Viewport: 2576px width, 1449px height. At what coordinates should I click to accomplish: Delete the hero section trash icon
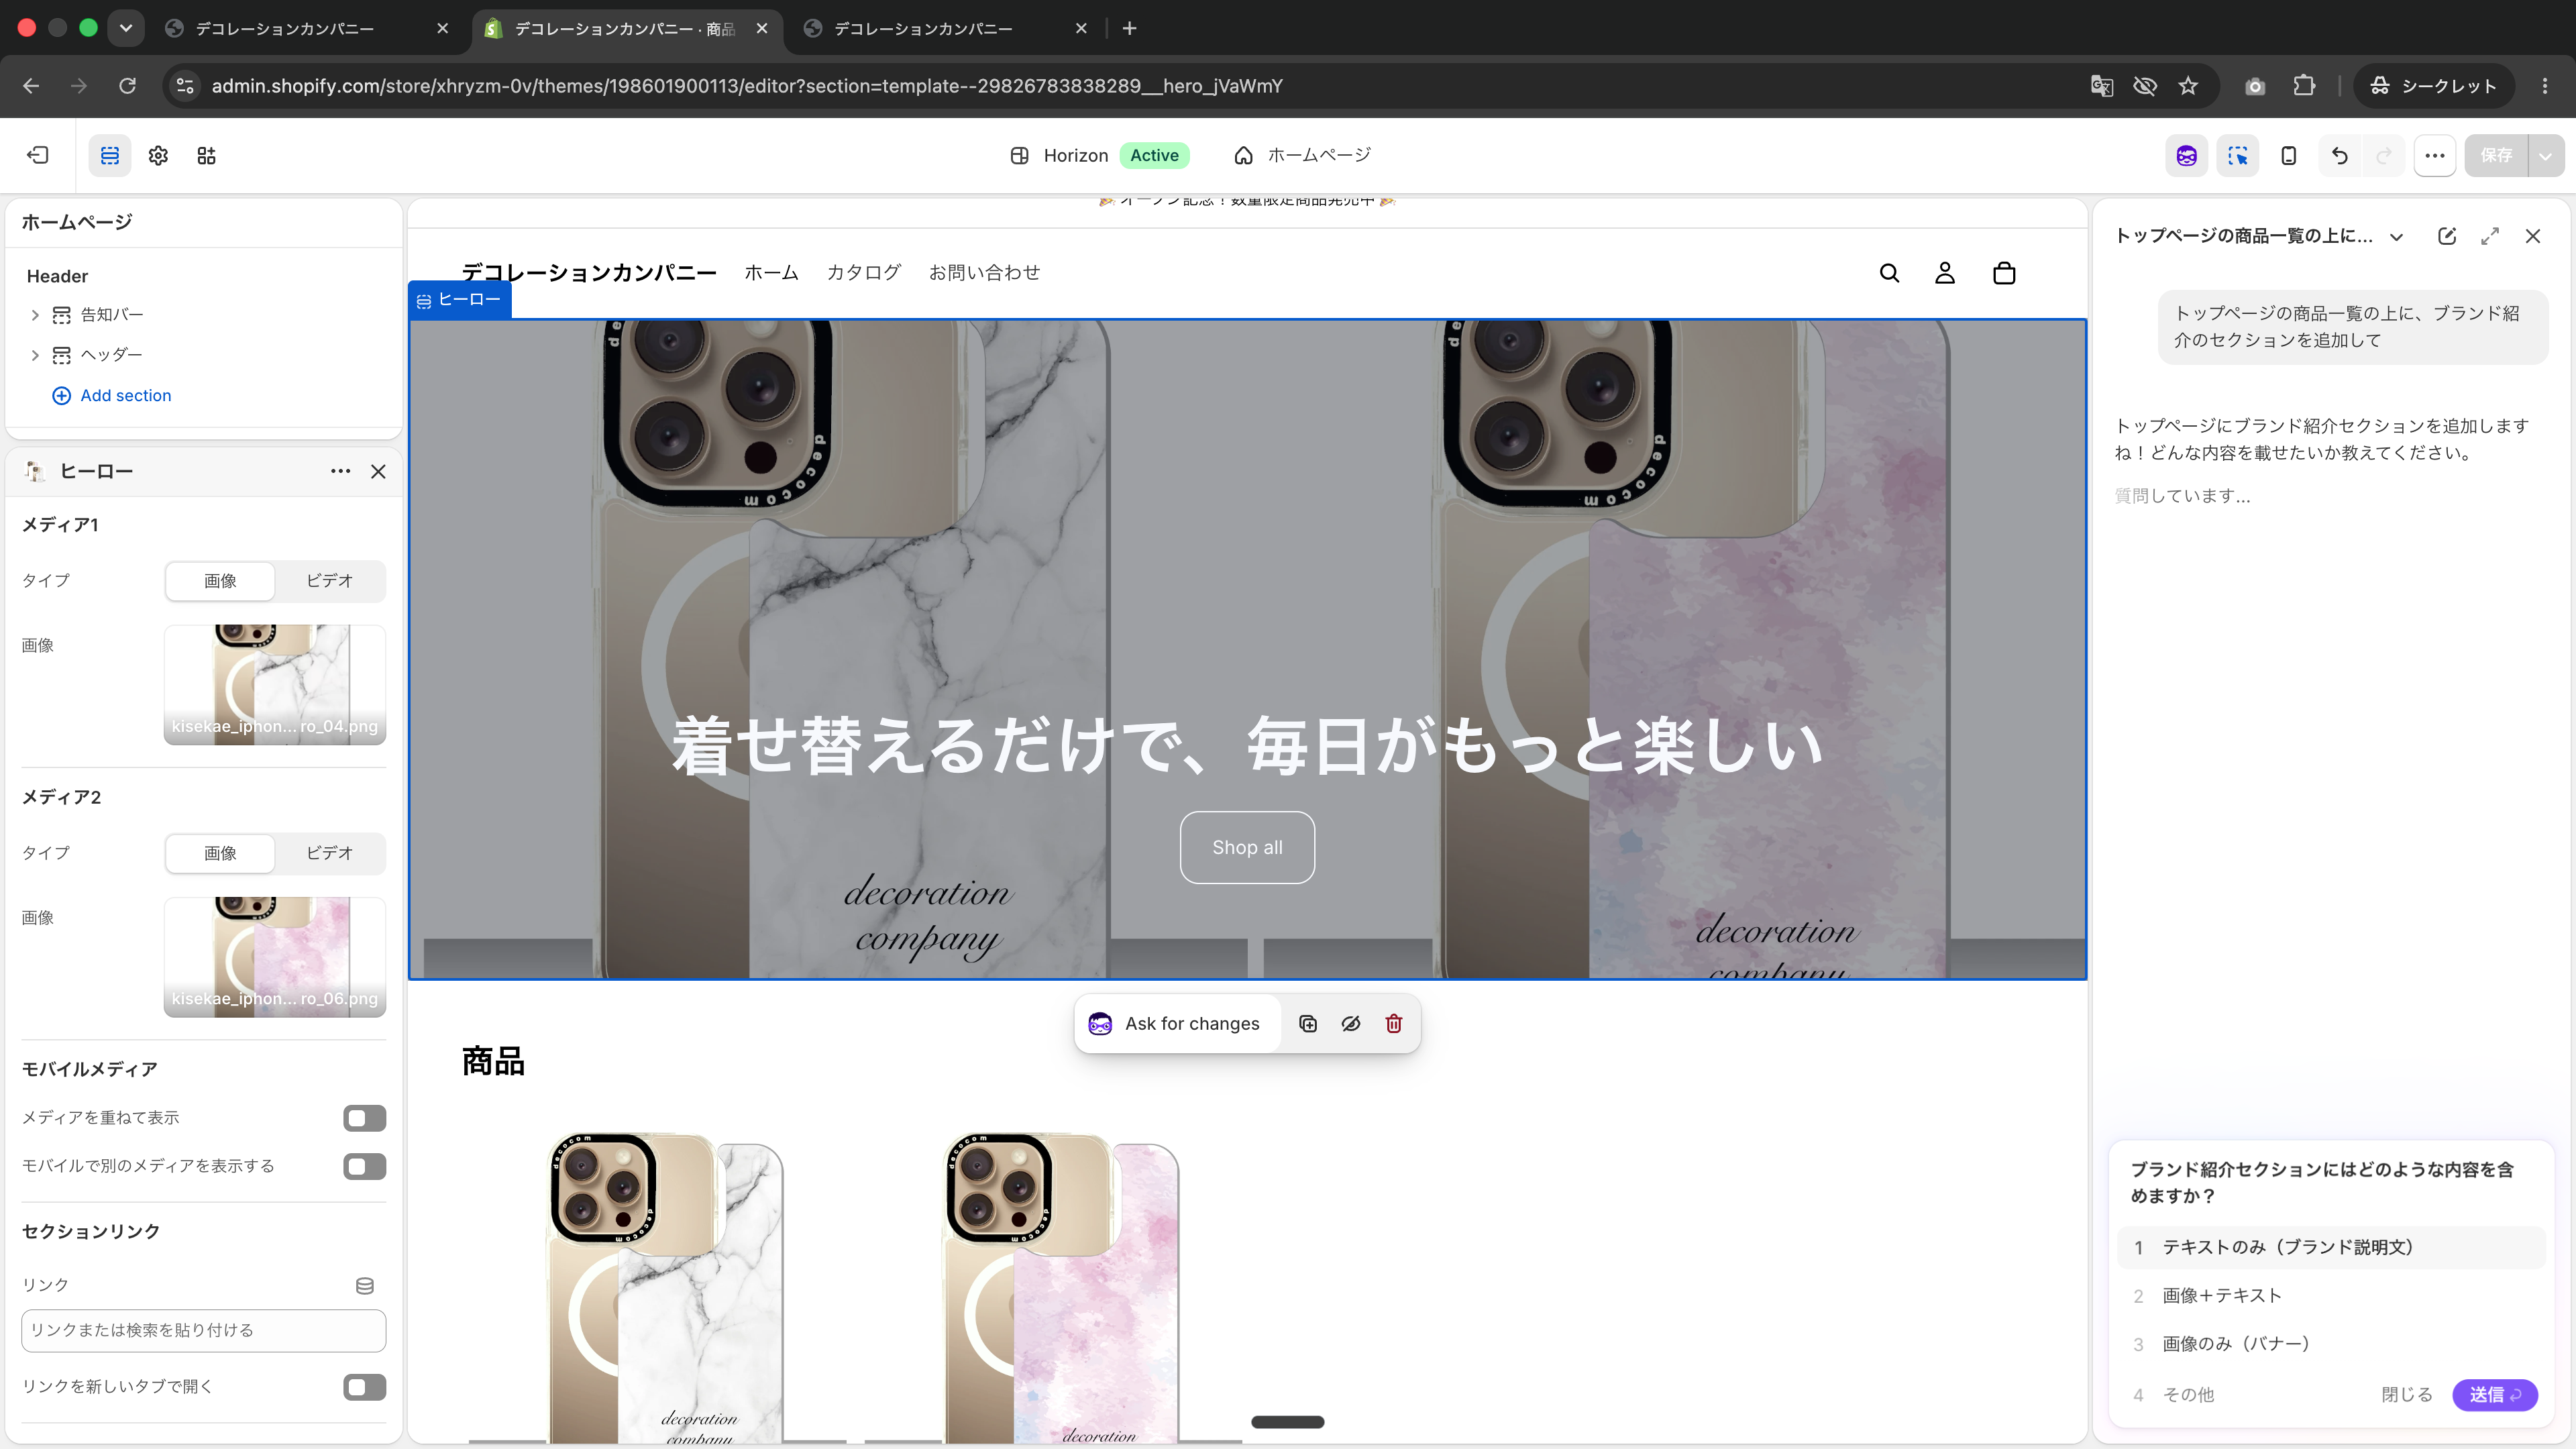pyautogui.click(x=1394, y=1023)
